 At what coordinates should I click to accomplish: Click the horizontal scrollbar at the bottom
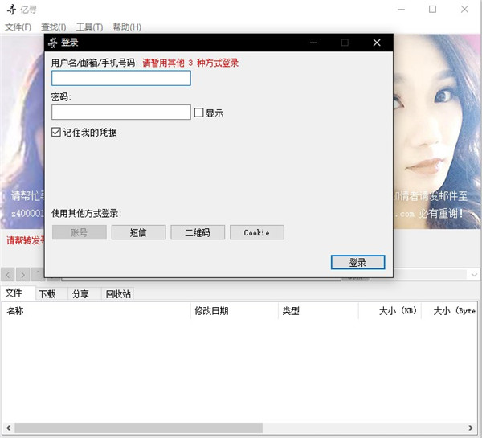click(137, 428)
